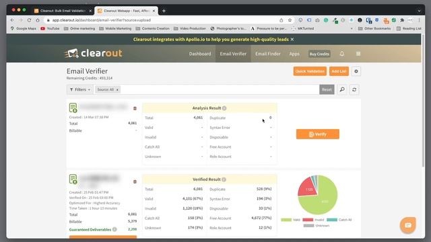Expand the Filters dropdown
431x242 pixels.
click(80, 89)
